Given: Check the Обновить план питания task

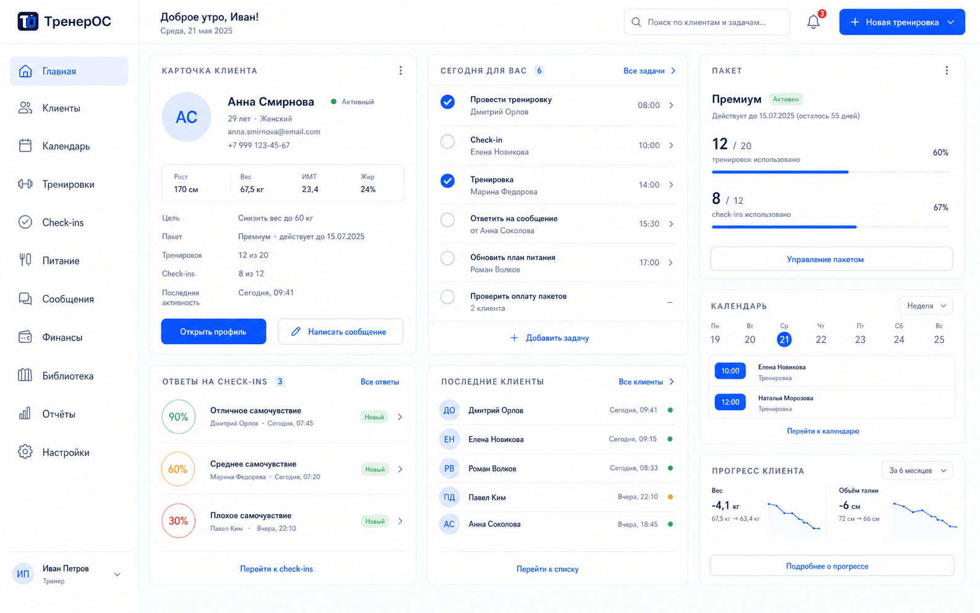Looking at the screenshot, I should 448,258.
